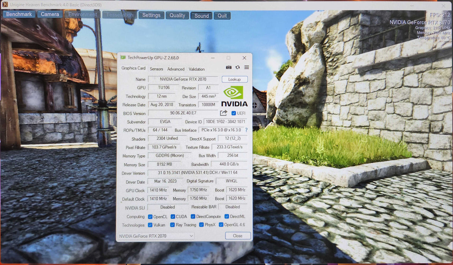Click the NVIDIA logo in GPU-Z

[x=234, y=97]
